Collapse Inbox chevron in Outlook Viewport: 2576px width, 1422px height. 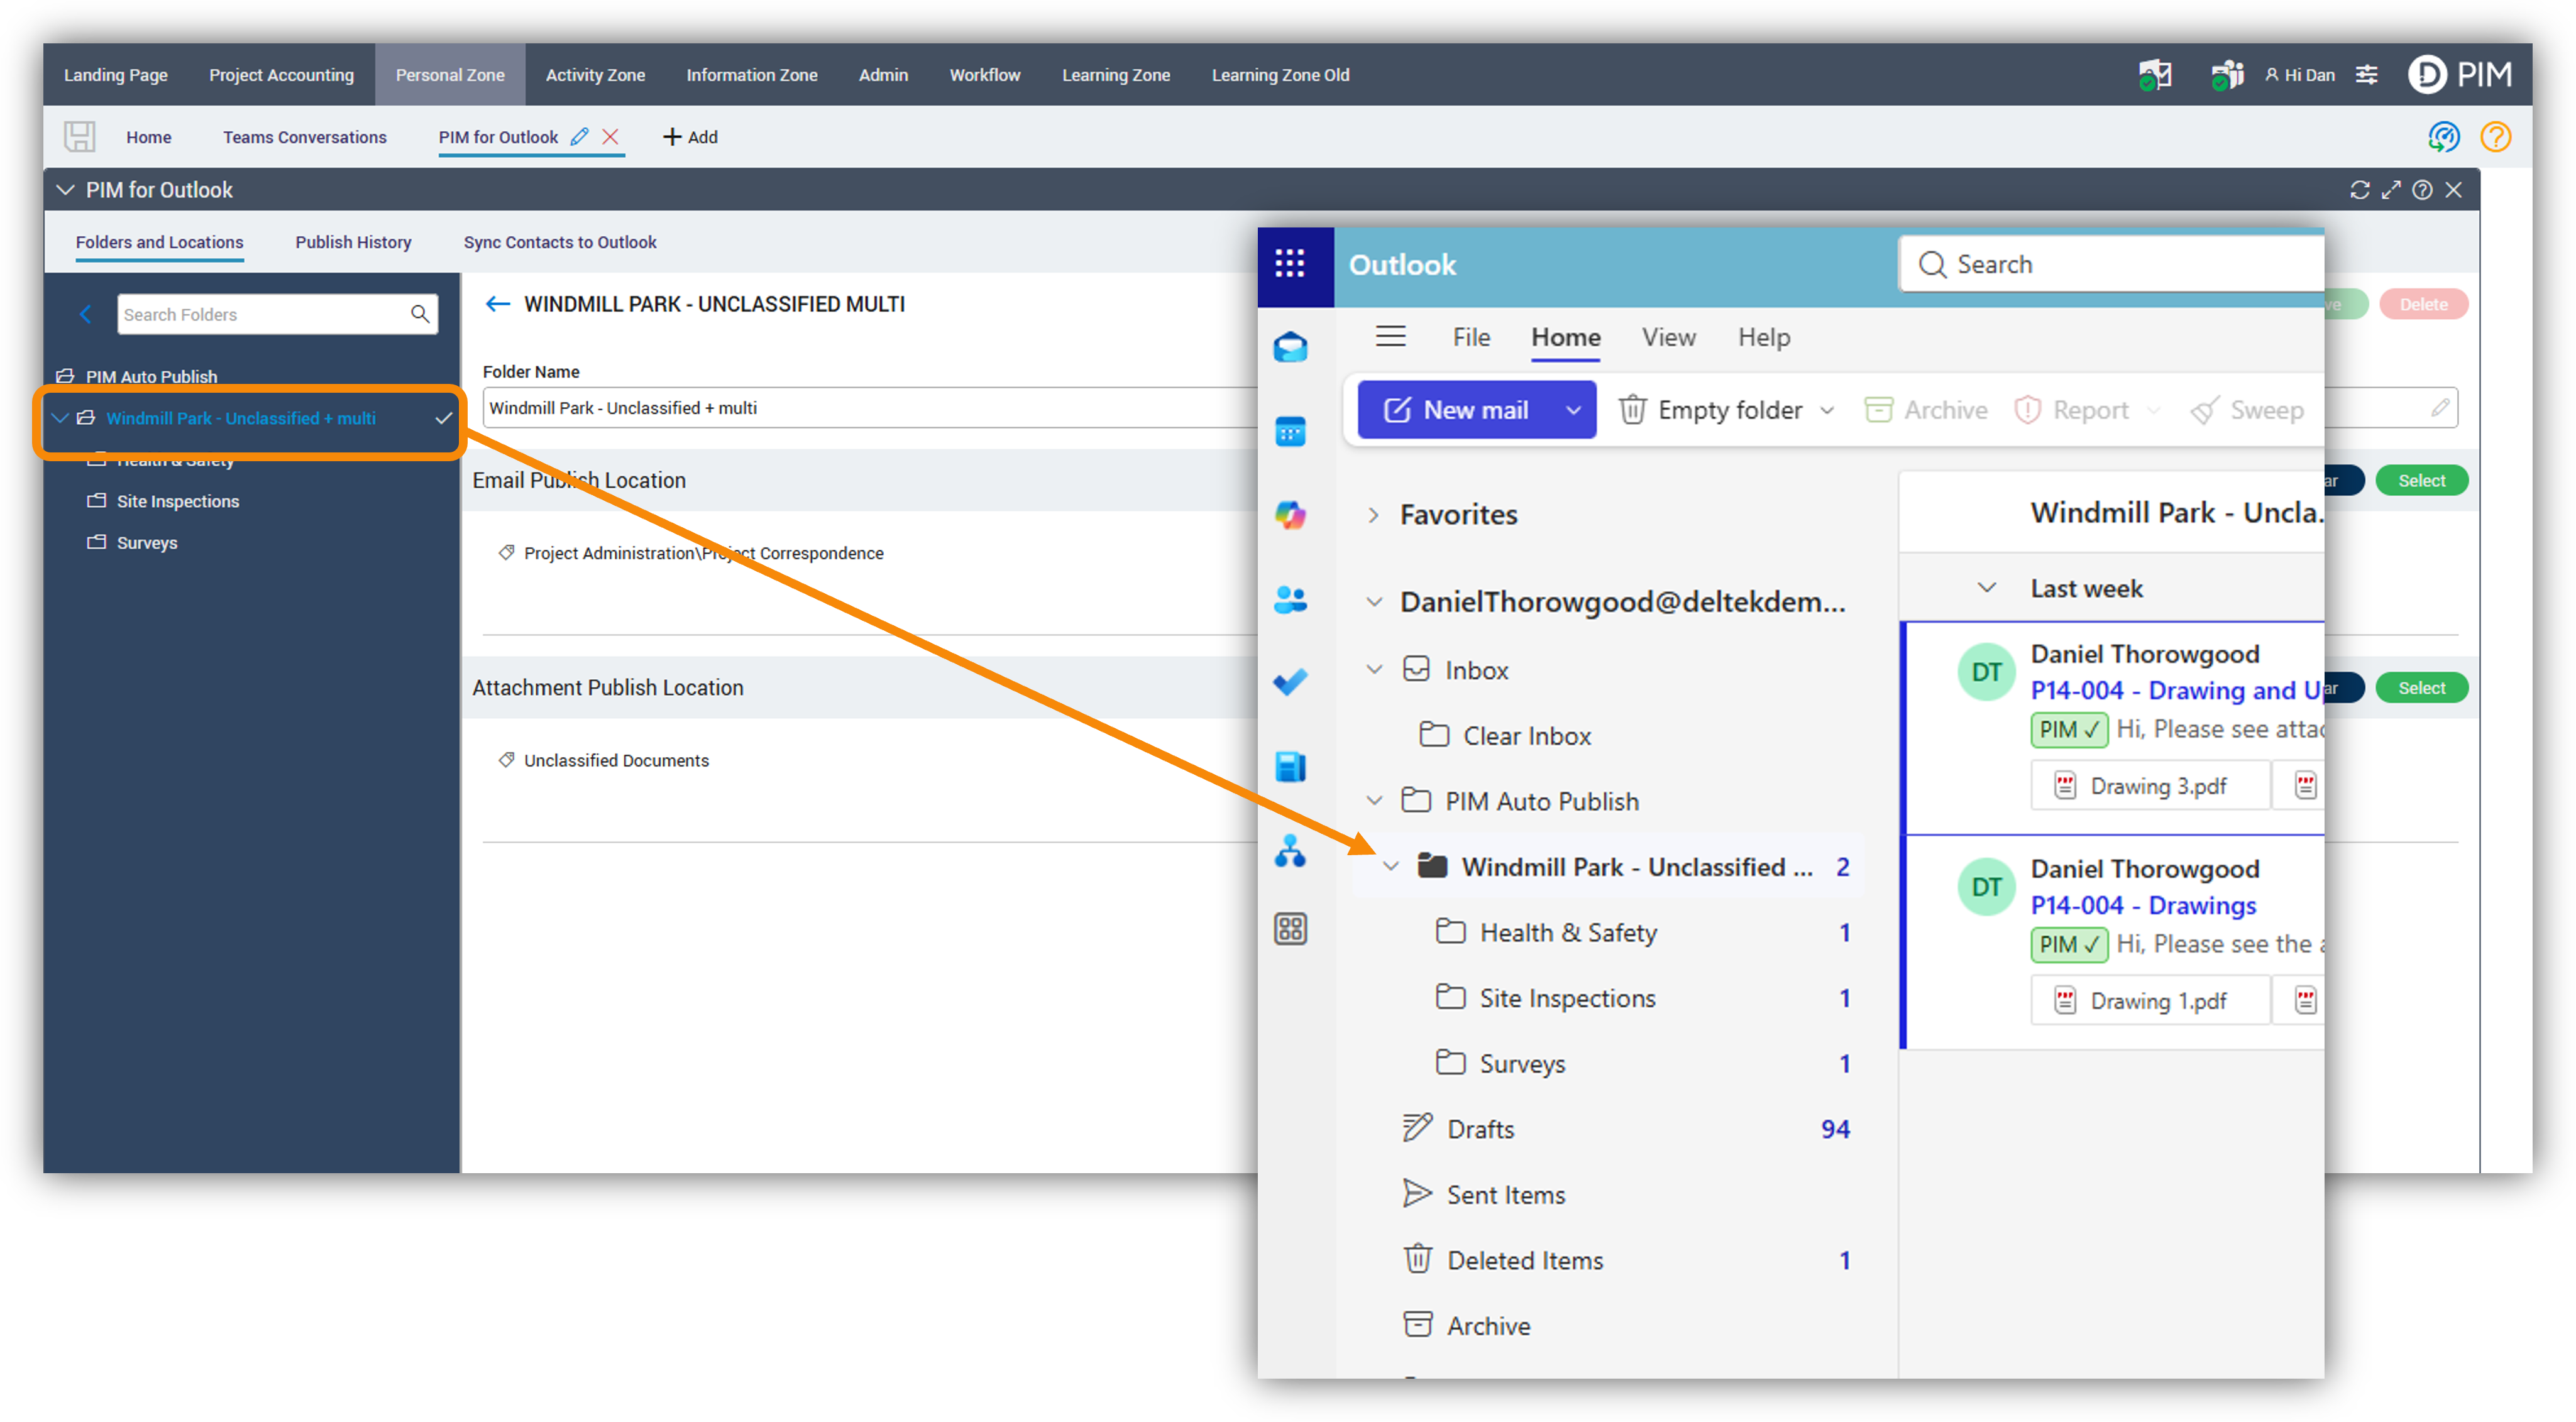[1374, 670]
